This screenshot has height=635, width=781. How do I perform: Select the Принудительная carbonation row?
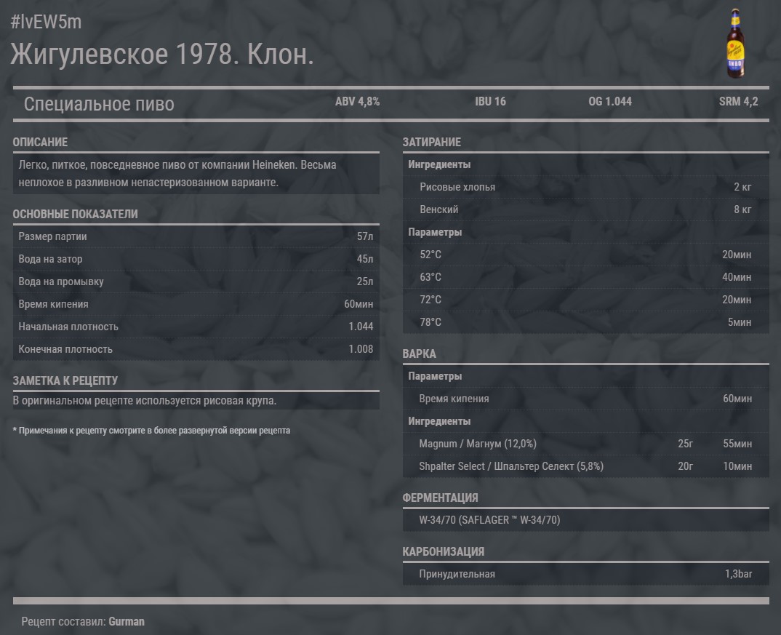(x=586, y=574)
